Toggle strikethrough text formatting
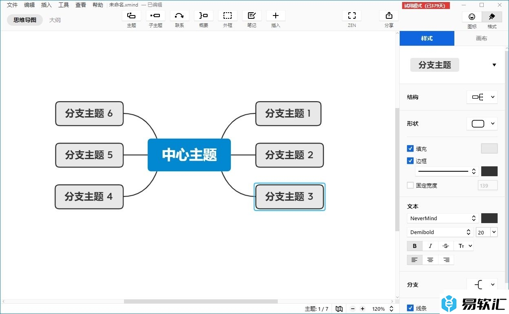This screenshot has height=314, width=509. tap(446, 246)
